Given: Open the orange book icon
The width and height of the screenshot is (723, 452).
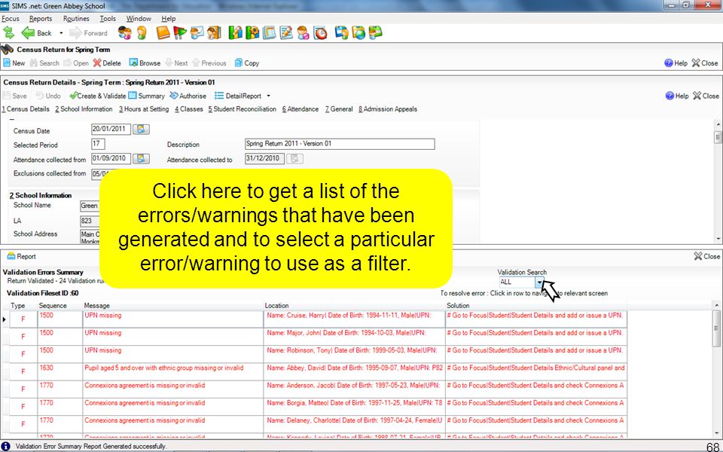Looking at the screenshot, I should tap(163, 32).
